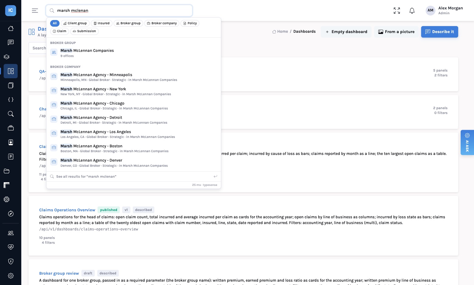This screenshot has width=474, height=285.
Task: Filter search results by Insured
Action: (x=101, y=23)
